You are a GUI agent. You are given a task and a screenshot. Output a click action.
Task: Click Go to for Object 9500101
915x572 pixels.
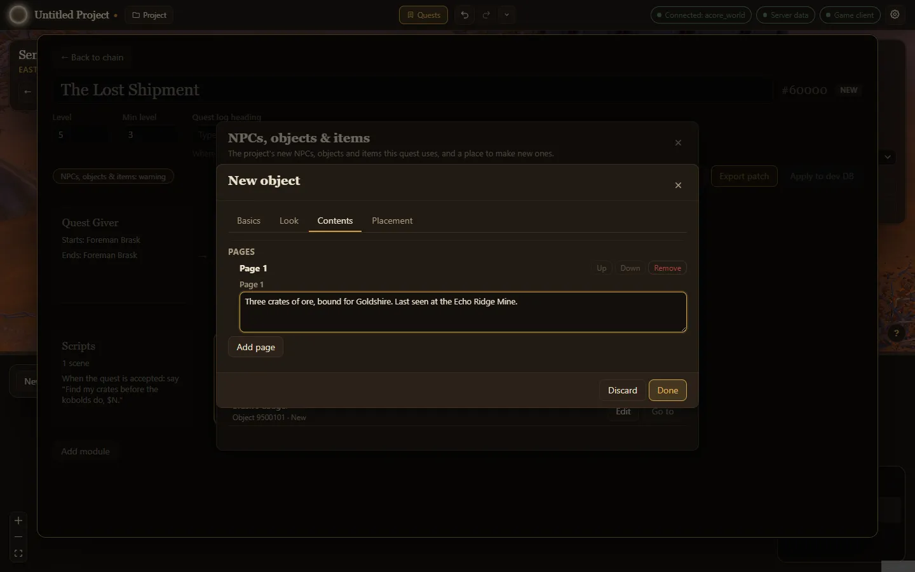click(x=663, y=412)
